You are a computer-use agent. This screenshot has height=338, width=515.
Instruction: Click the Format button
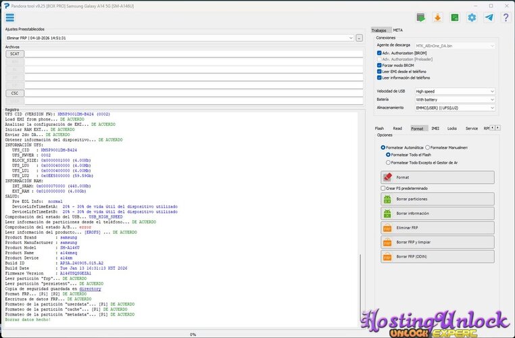[437, 177]
